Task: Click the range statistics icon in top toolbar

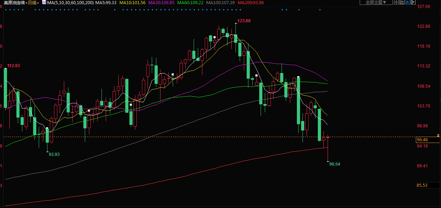Action: [x=402, y=2]
